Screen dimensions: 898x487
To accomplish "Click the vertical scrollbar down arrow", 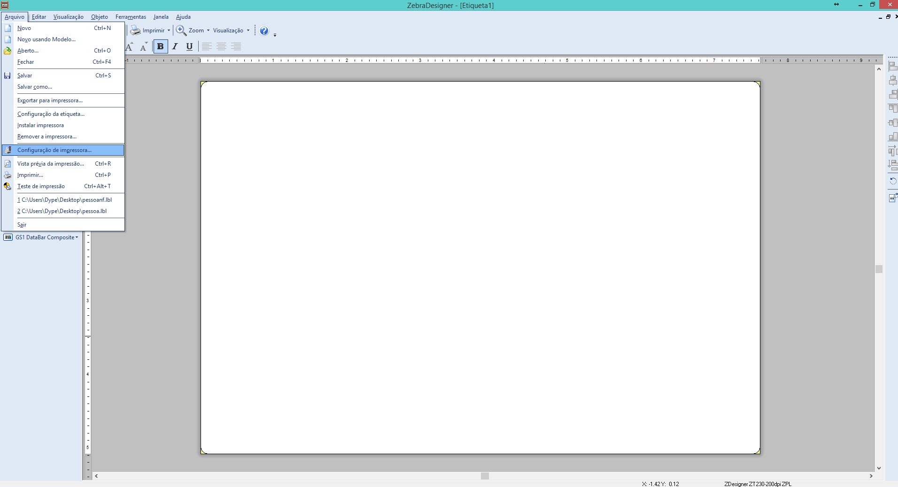I will tap(879, 468).
